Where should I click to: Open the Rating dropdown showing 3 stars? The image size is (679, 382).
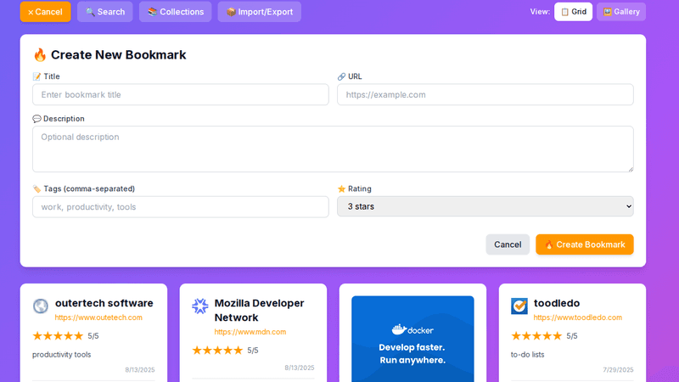485,206
